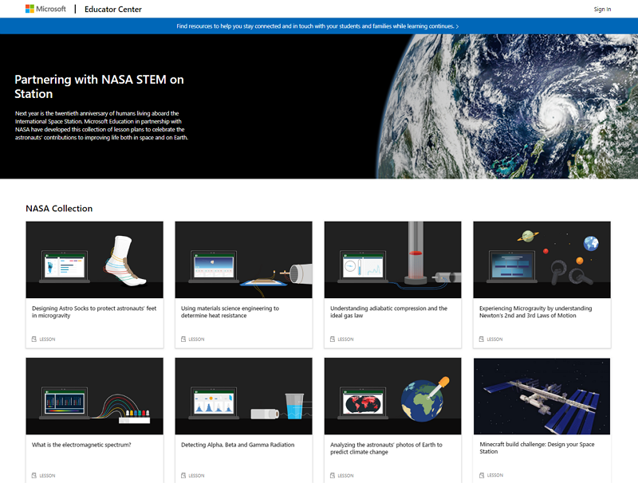The height and width of the screenshot is (483, 638).
Task: Click the LESSON icon on the heat resistance card
Action: pyautogui.click(x=183, y=338)
